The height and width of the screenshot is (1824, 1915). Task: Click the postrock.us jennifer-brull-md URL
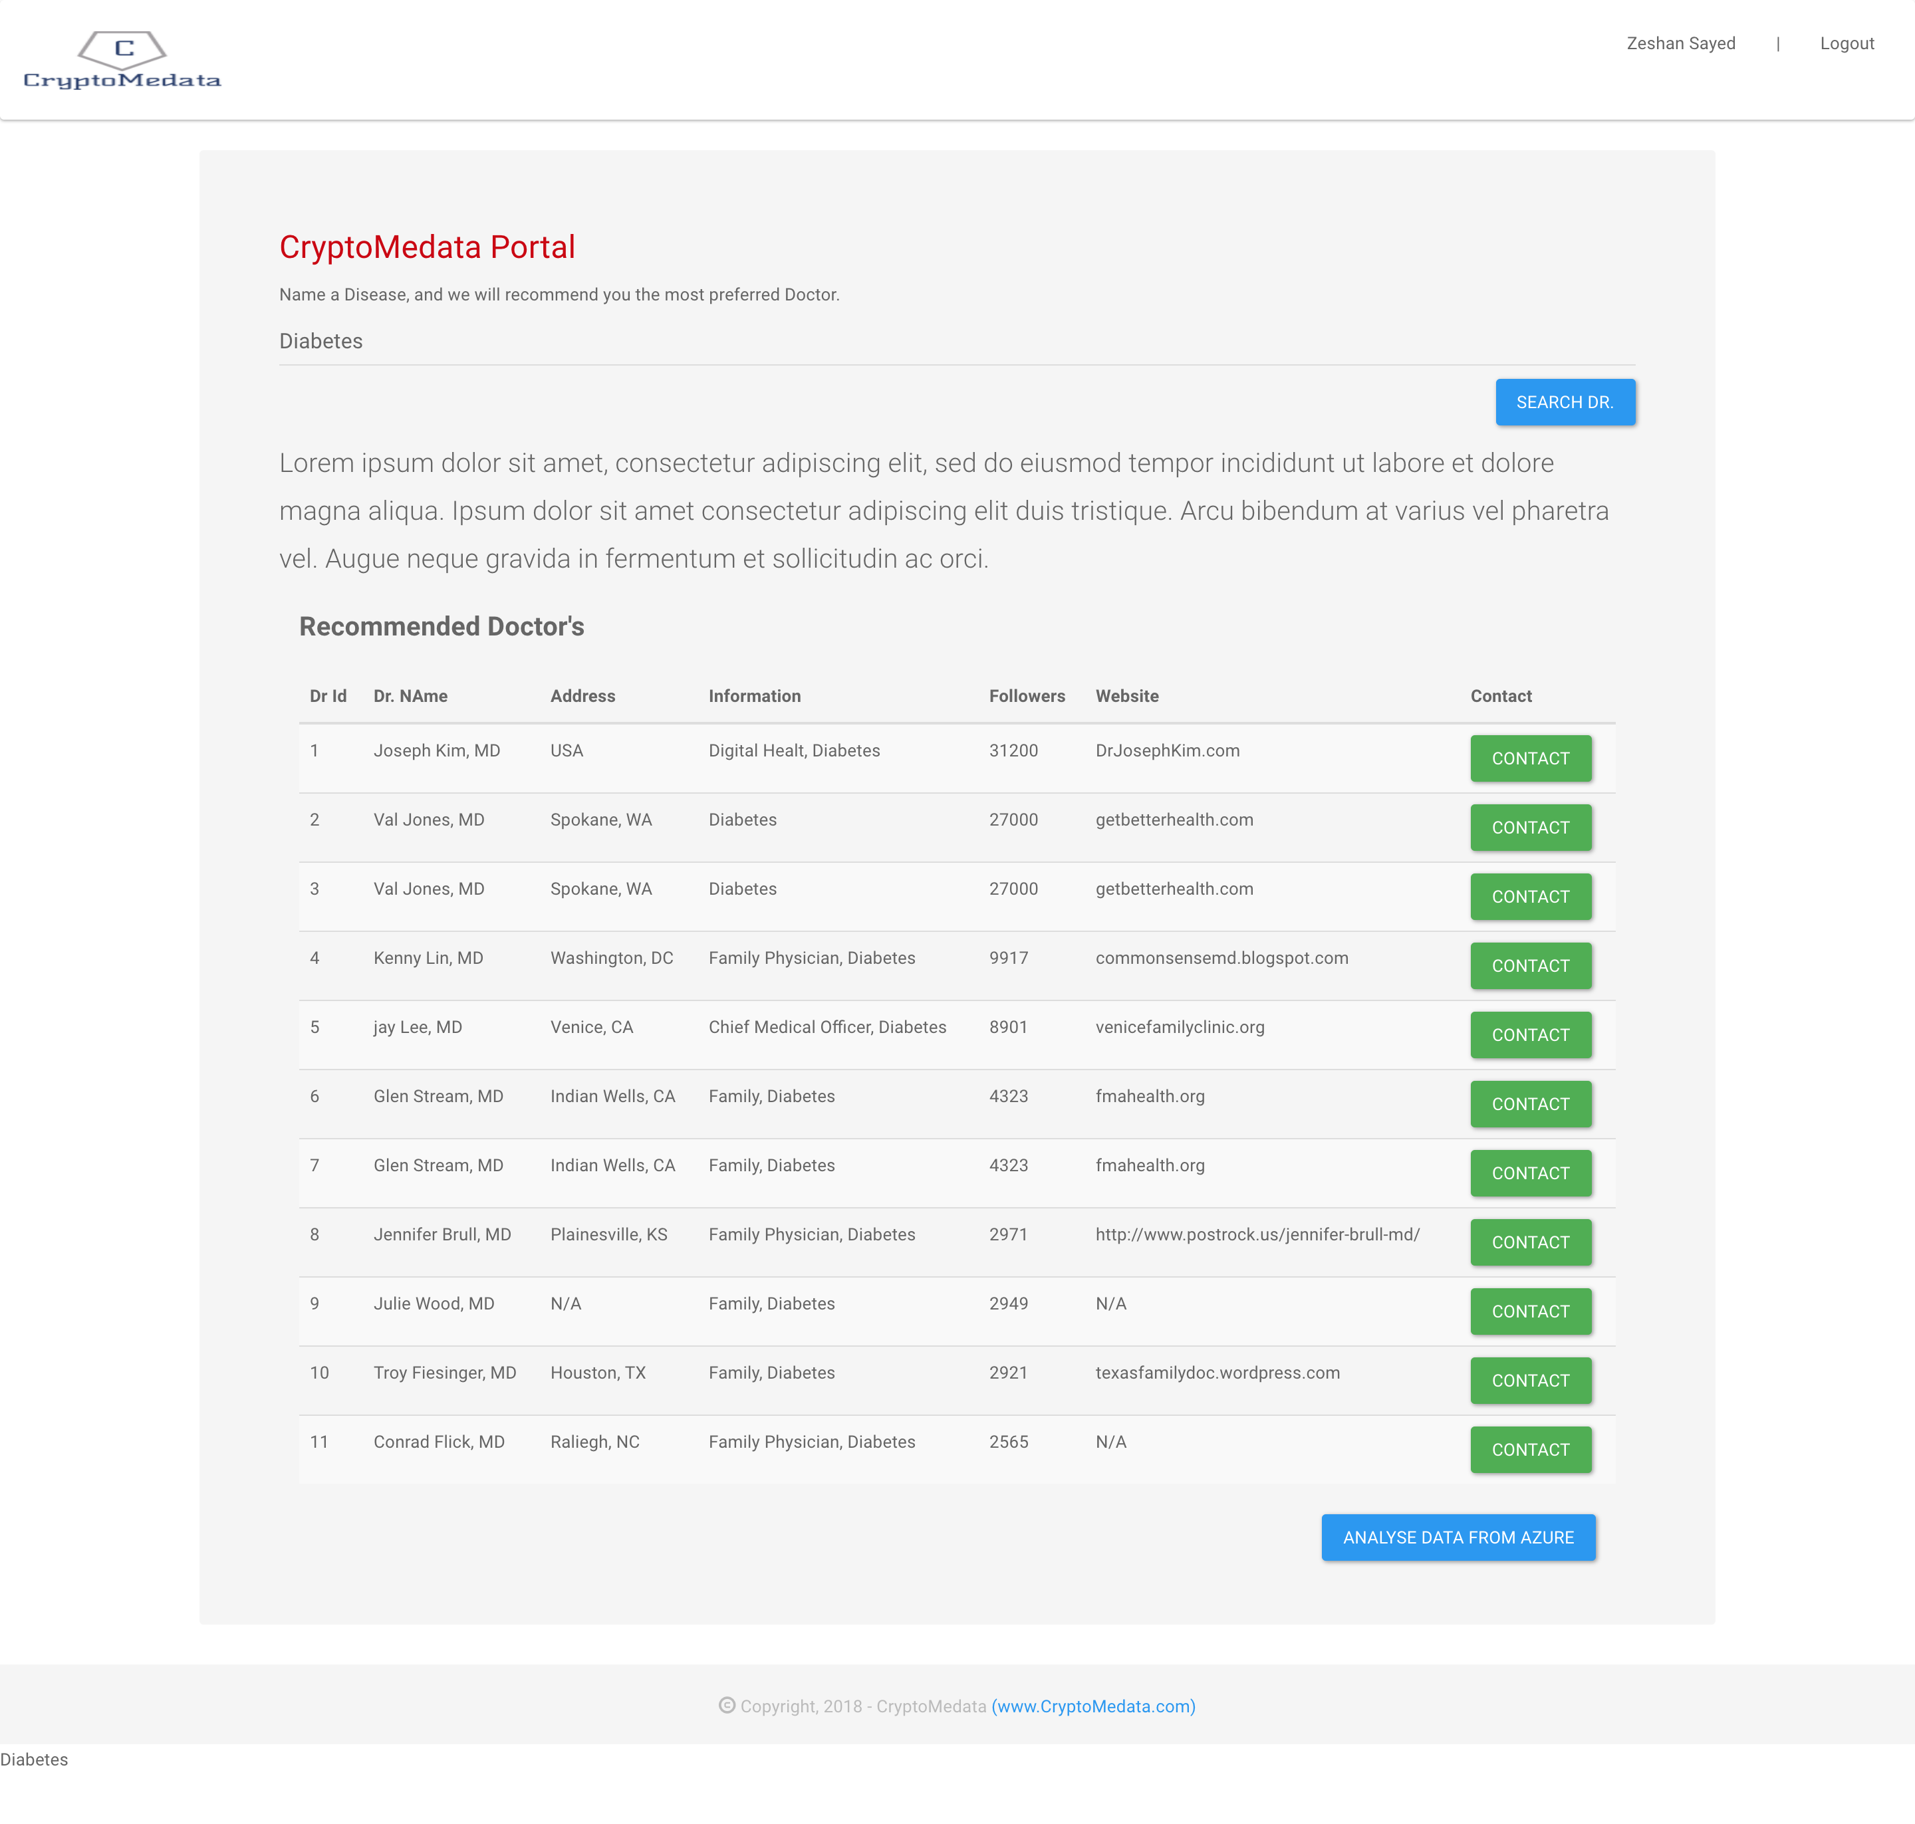[x=1257, y=1235]
